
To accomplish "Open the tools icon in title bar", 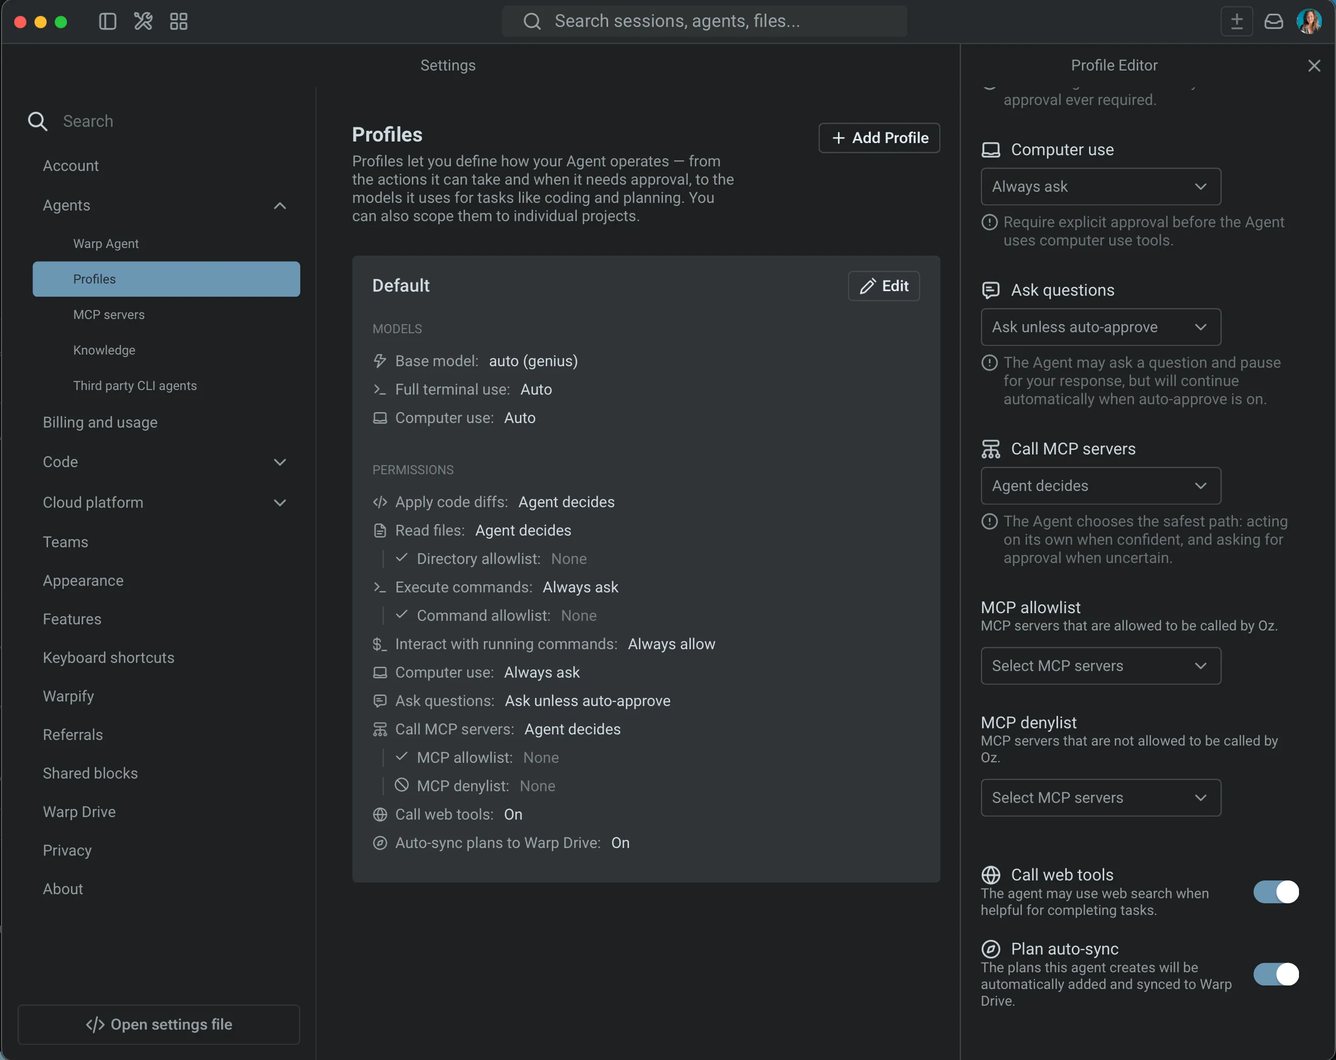I will coord(143,22).
